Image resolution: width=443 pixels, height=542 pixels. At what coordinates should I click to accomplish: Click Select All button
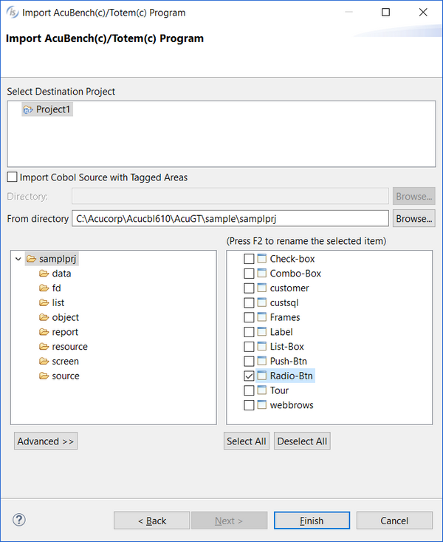point(246,441)
